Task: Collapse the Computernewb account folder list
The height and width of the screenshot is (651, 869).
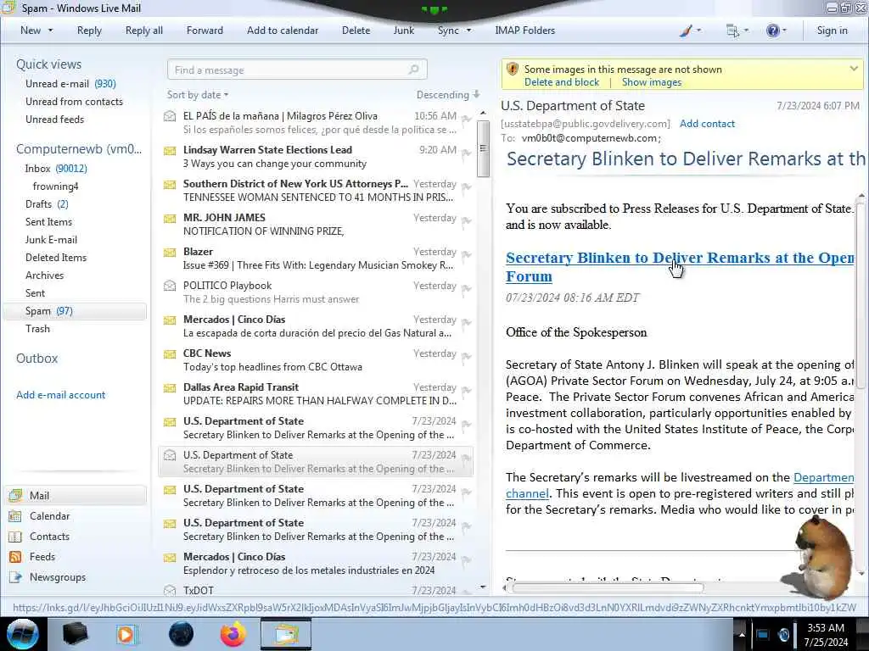Action: click(x=79, y=149)
